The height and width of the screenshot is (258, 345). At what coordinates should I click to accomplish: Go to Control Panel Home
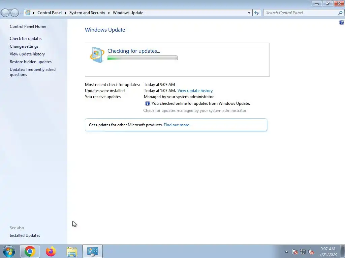coord(28,26)
